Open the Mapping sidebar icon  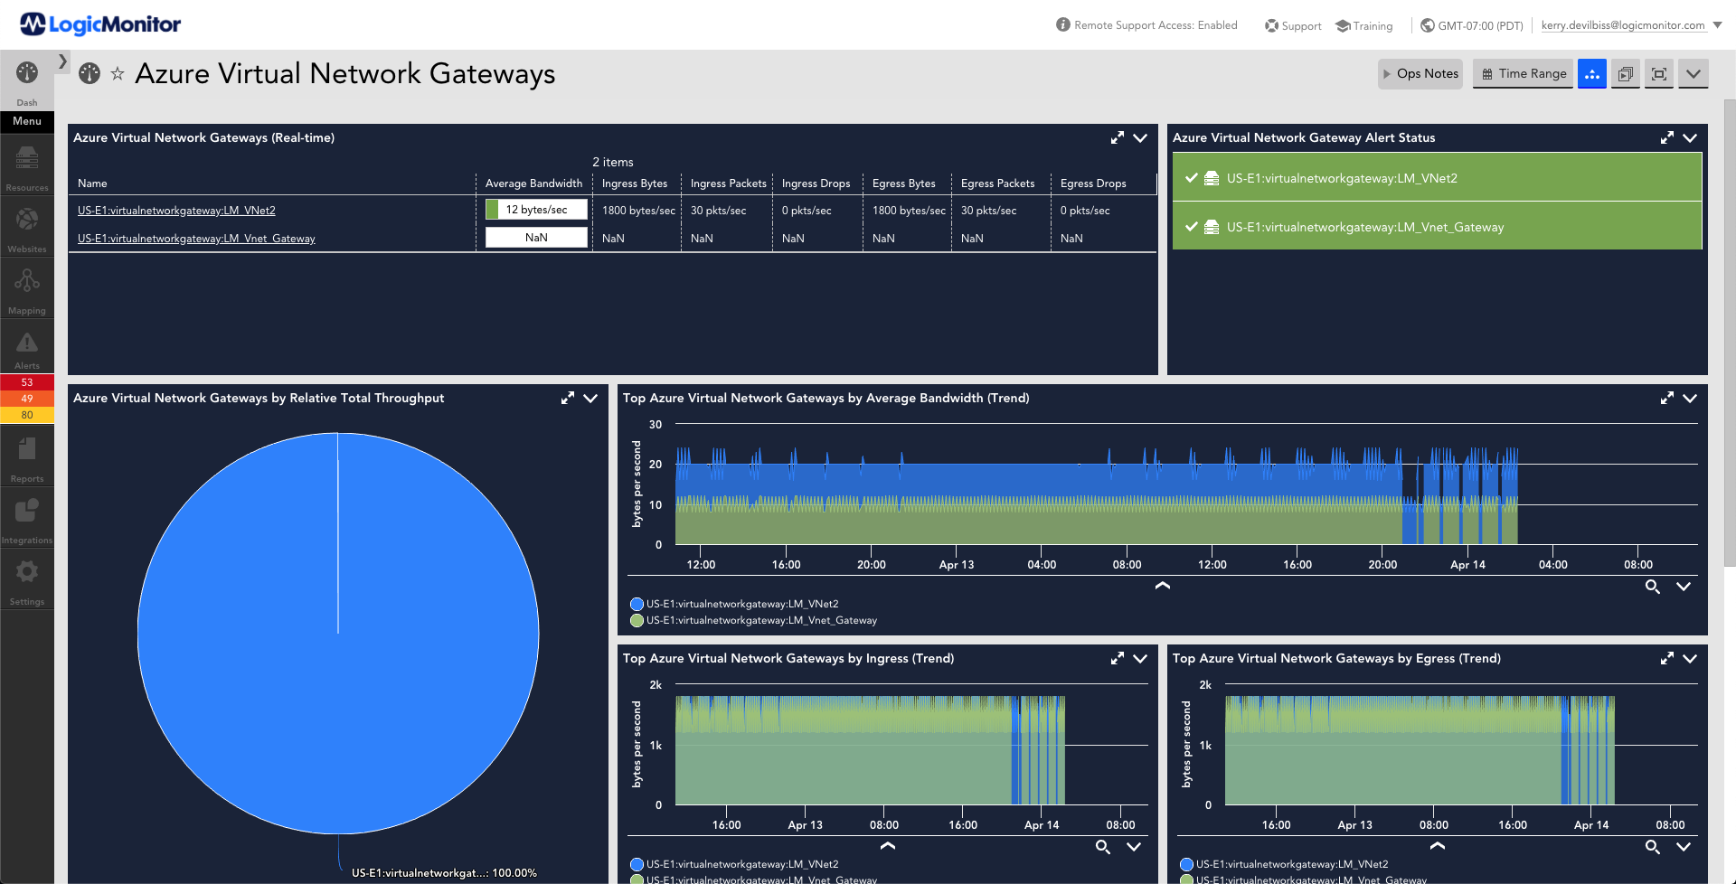[x=27, y=289]
